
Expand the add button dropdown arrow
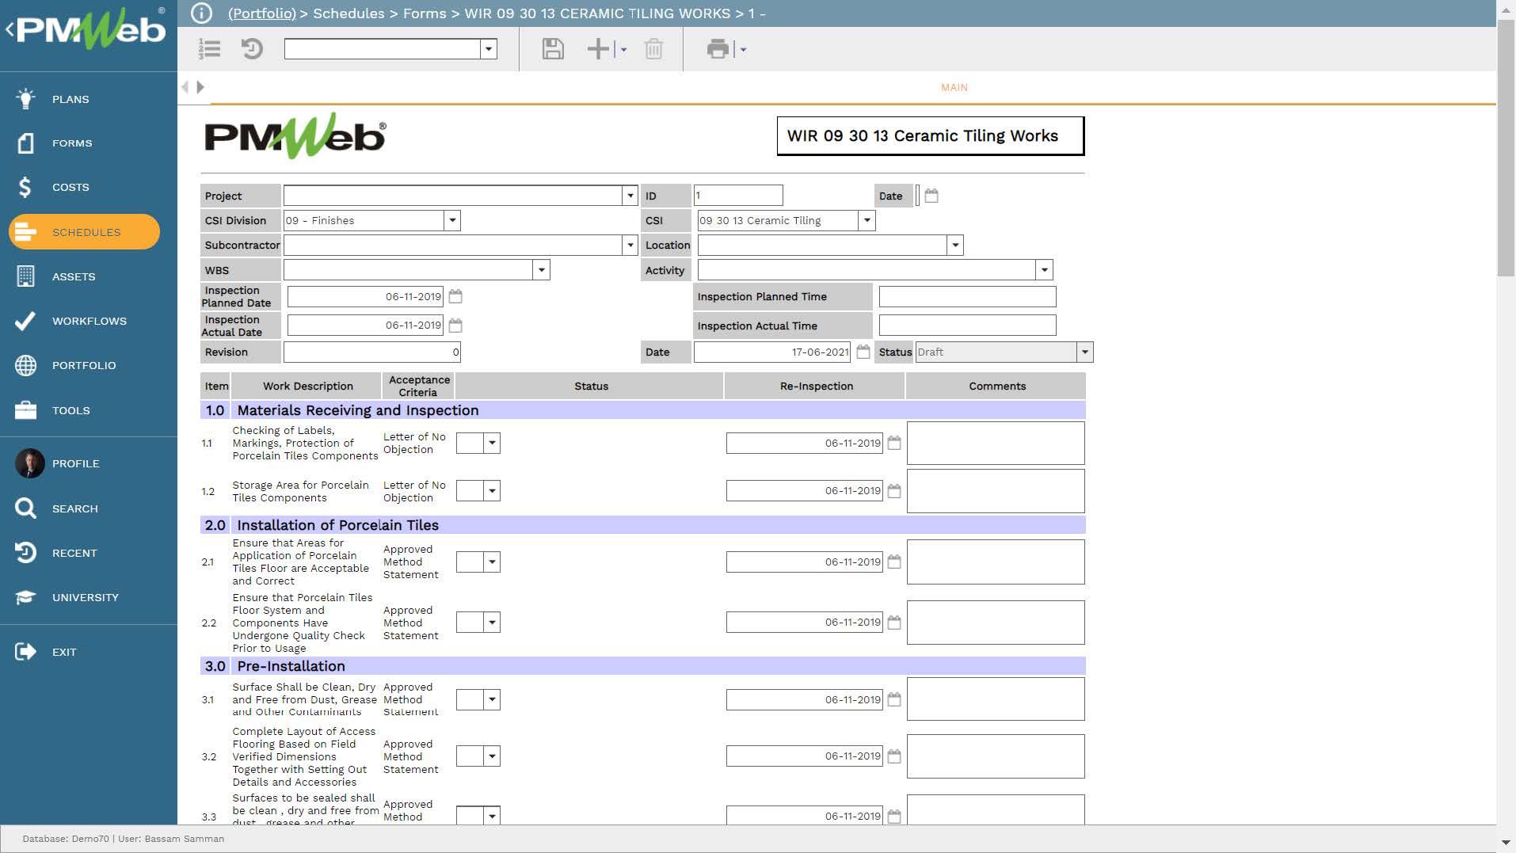623,50
